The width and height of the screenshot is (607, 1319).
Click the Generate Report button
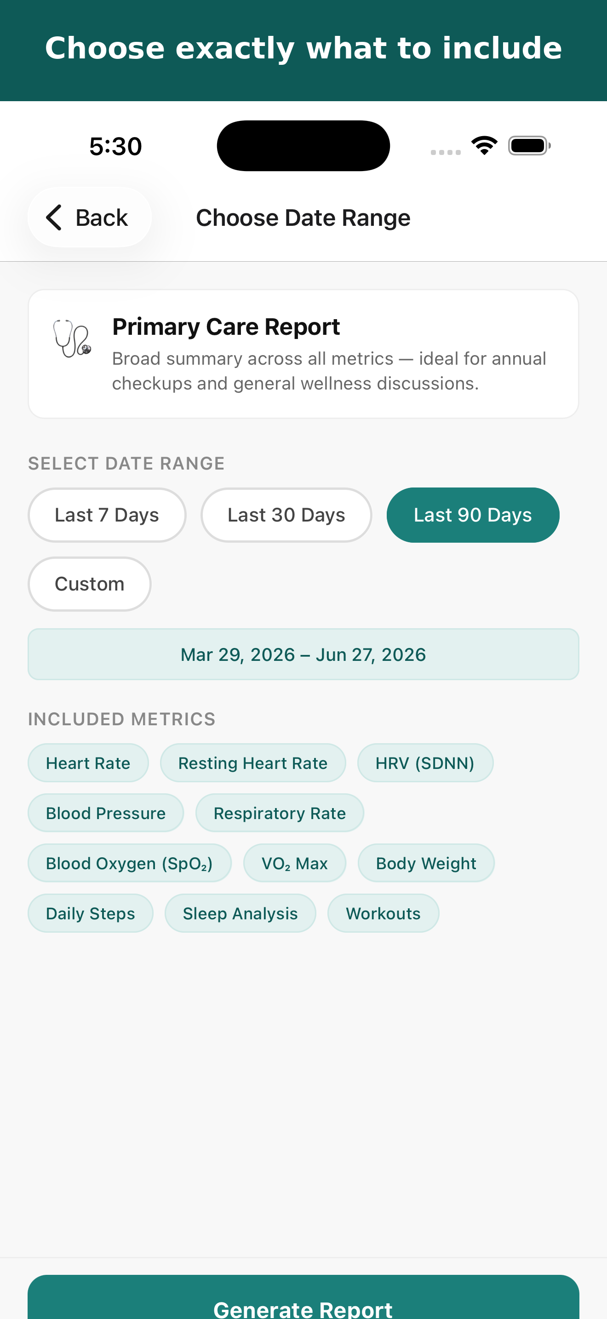(303, 1297)
